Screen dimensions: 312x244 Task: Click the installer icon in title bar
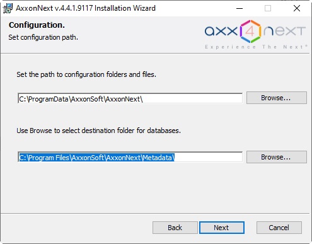[8, 8]
